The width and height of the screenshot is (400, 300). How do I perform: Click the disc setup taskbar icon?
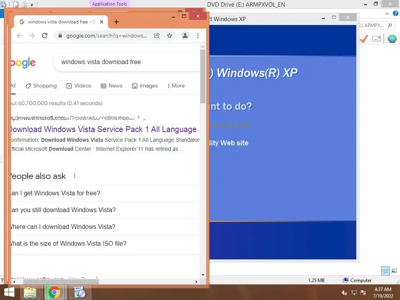click(x=80, y=292)
